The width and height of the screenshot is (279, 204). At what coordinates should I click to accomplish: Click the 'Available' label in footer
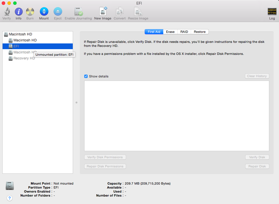[x=114, y=187]
